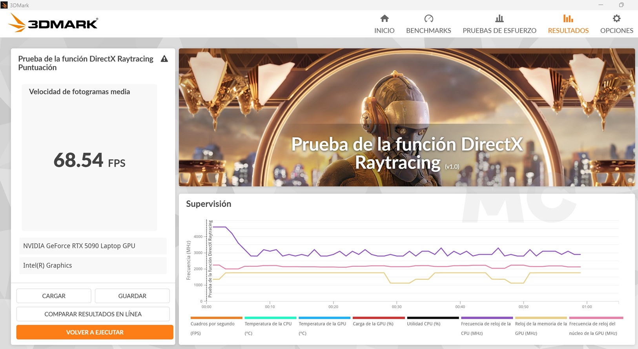Click the 1000 value on the frequency axis

coord(198,285)
